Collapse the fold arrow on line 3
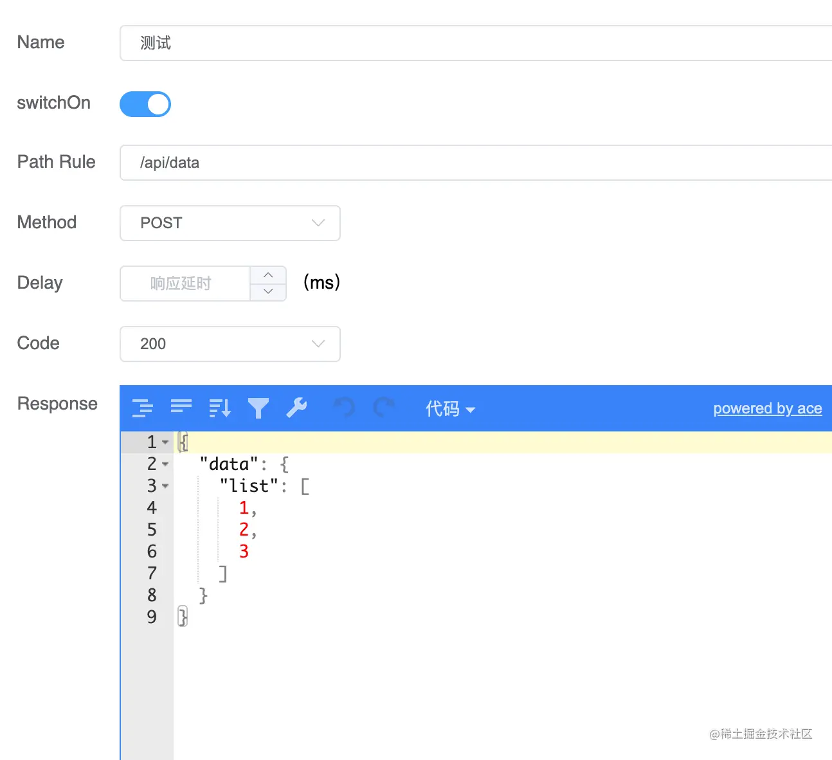 (165, 486)
